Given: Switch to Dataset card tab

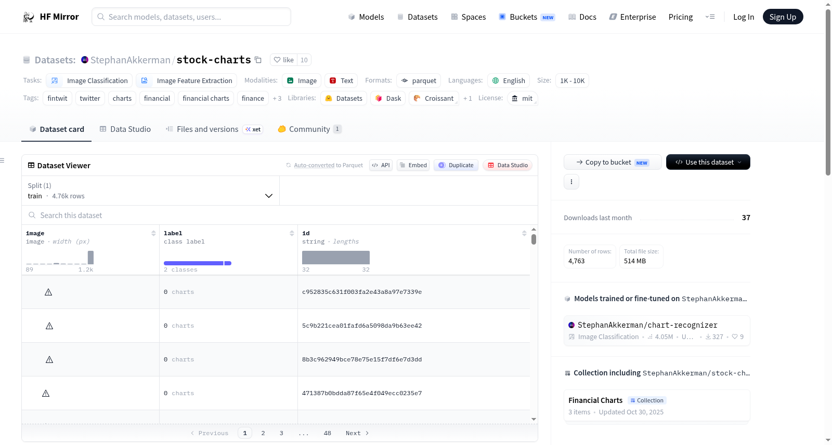Looking at the screenshot, I should tap(57, 129).
